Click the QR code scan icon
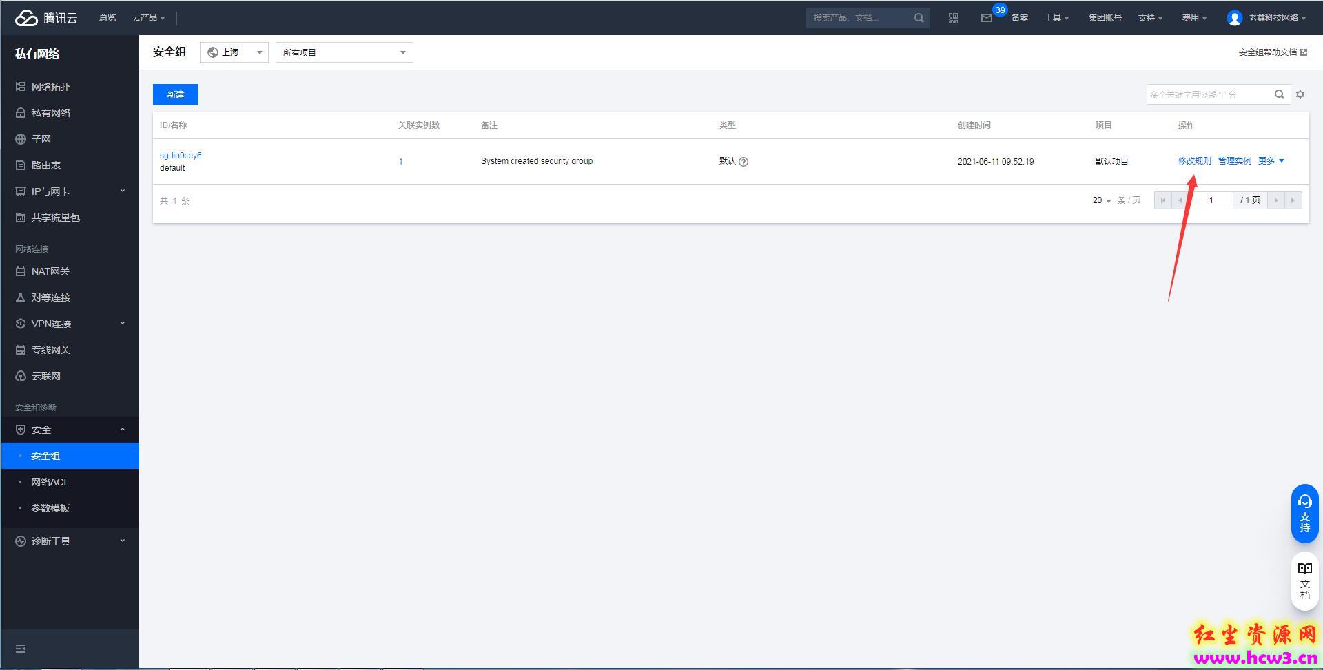 click(954, 18)
